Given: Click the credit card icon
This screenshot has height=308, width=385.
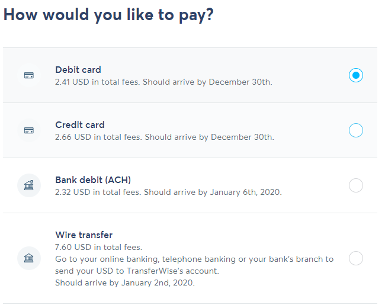Looking at the screenshot, I should click(x=29, y=130).
